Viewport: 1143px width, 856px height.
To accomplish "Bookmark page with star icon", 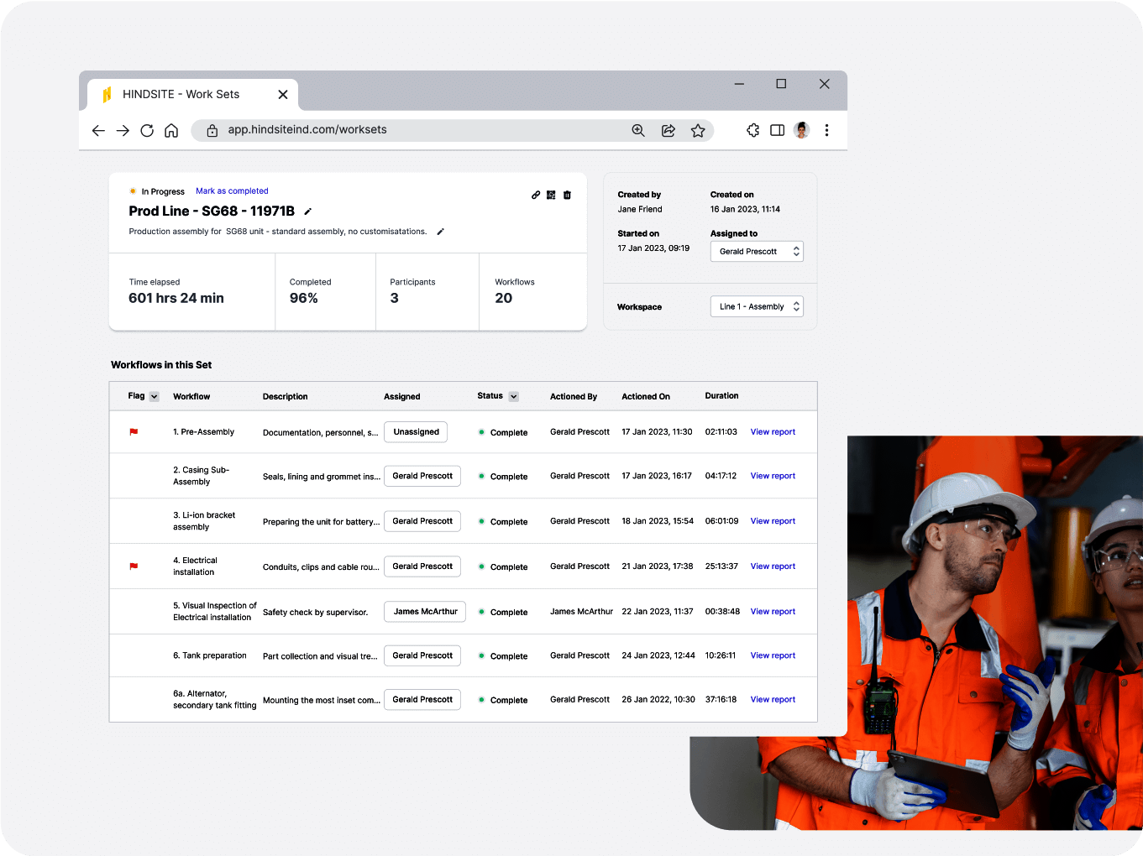I will 698,130.
